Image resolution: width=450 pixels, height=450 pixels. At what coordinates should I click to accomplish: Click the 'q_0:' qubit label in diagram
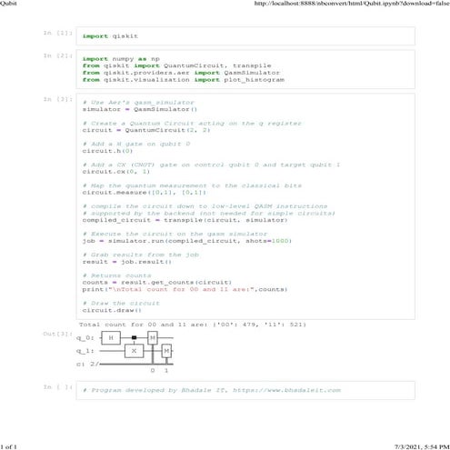click(x=85, y=337)
